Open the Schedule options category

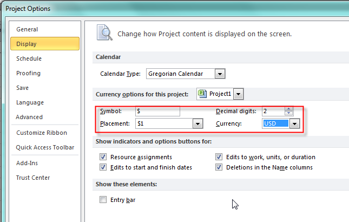tap(29, 58)
